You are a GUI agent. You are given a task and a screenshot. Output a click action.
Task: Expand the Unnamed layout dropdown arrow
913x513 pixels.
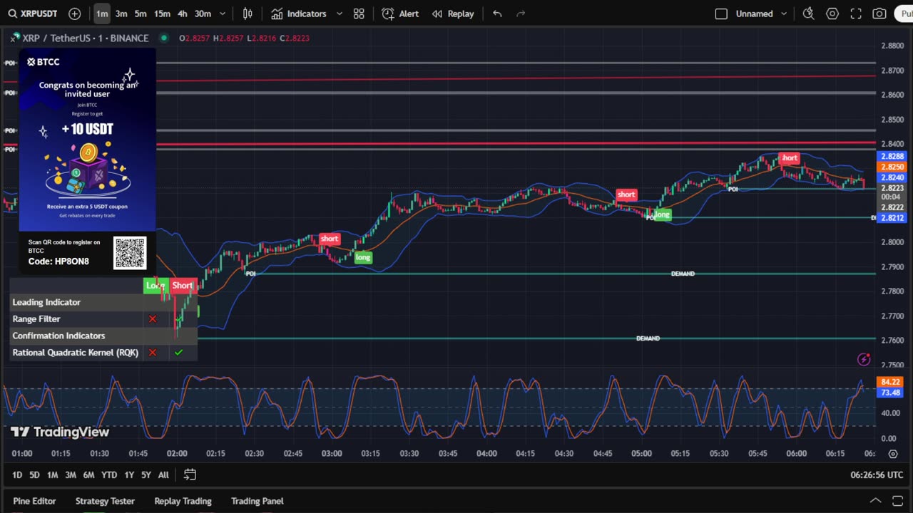784,14
